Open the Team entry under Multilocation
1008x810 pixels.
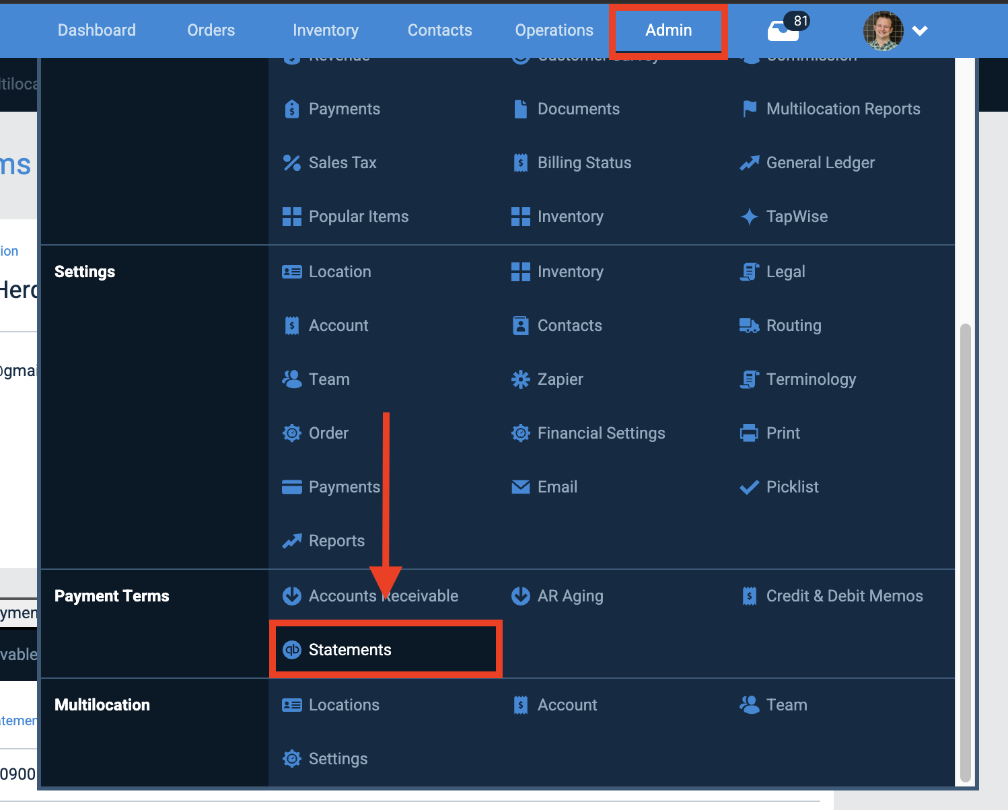point(787,705)
